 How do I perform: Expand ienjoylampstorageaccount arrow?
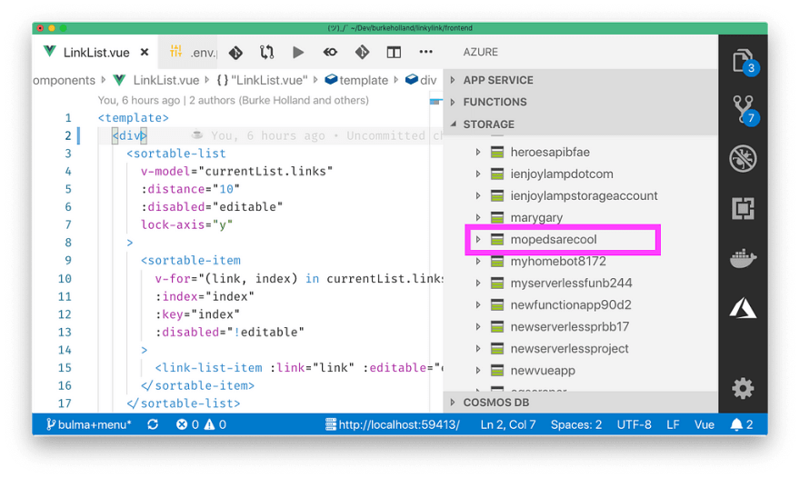click(x=478, y=196)
